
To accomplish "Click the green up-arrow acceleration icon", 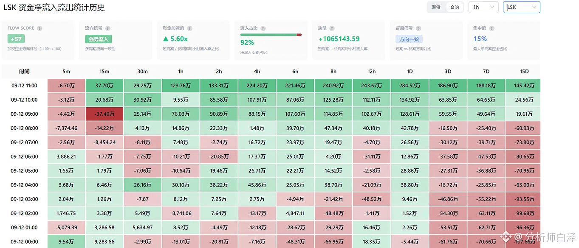I will [165, 39].
